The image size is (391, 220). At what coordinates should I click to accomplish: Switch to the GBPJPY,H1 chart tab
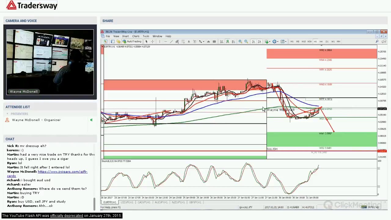[x=195, y=202]
